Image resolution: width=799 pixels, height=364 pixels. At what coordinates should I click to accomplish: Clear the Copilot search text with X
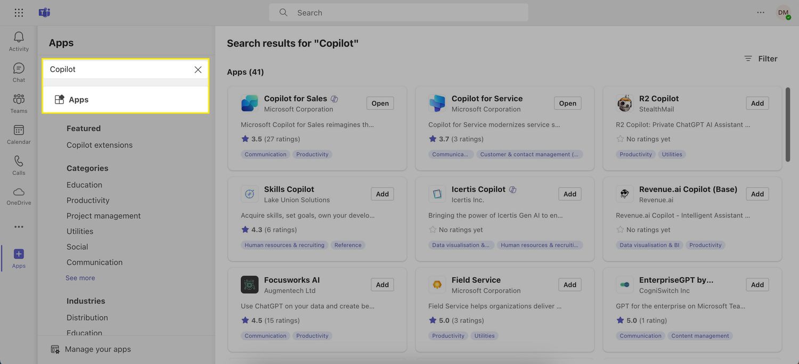[x=198, y=70]
